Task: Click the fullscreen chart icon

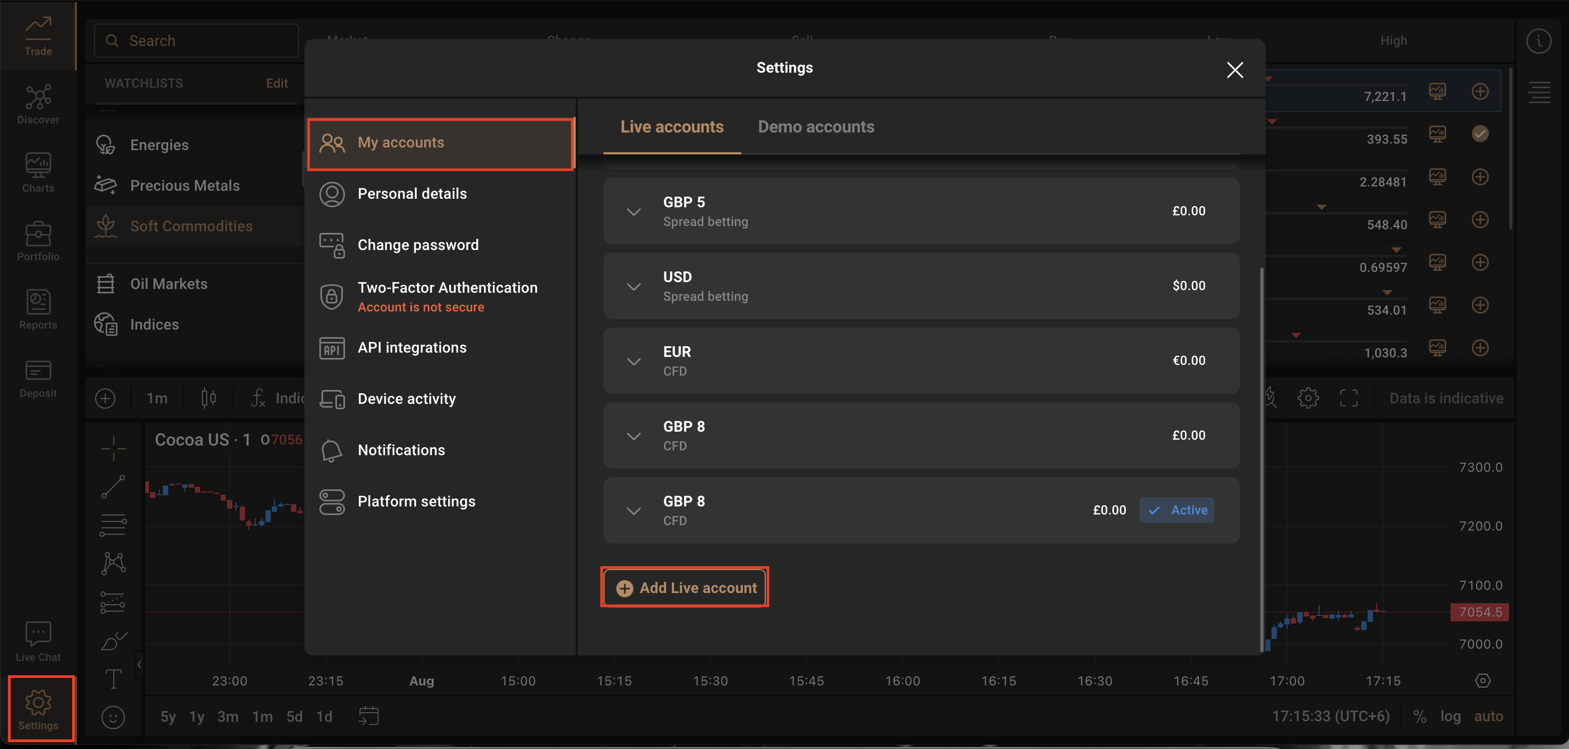Action: [x=1348, y=398]
